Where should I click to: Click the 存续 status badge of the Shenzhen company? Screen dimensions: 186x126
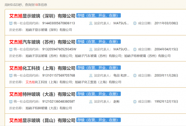click(99, 15)
